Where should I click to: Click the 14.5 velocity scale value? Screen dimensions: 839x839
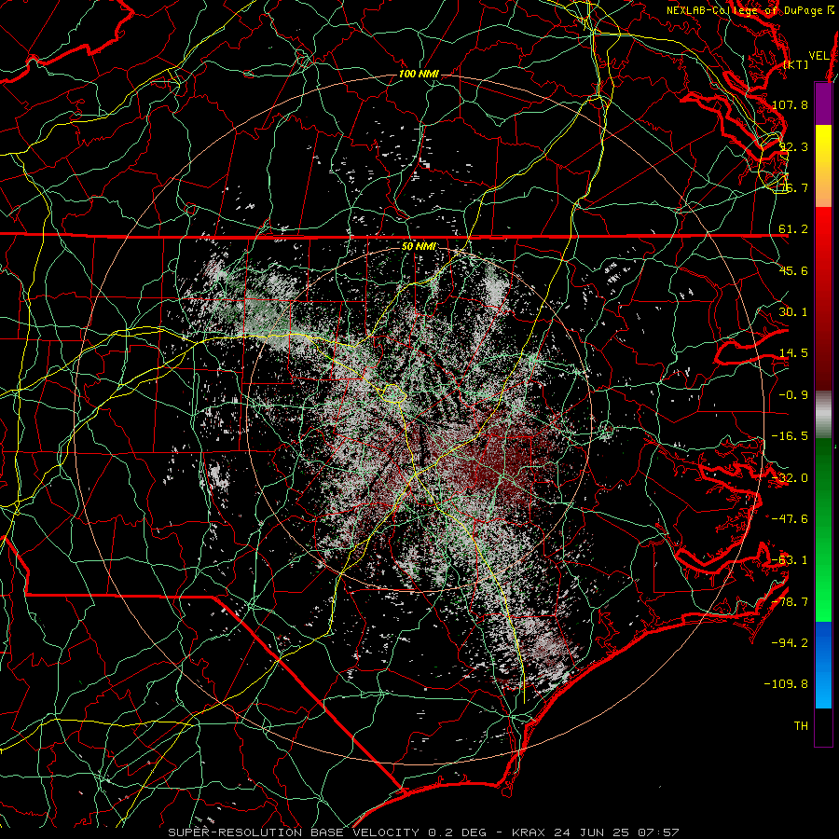click(793, 353)
